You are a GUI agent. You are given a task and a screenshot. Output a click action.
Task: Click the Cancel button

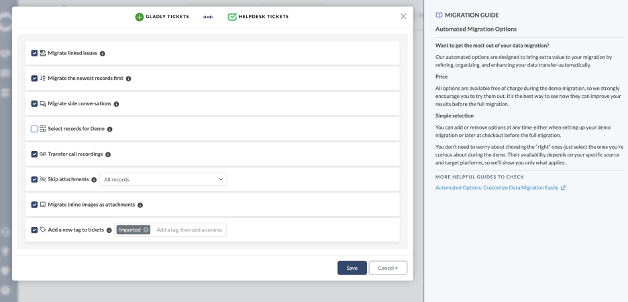(388, 268)
